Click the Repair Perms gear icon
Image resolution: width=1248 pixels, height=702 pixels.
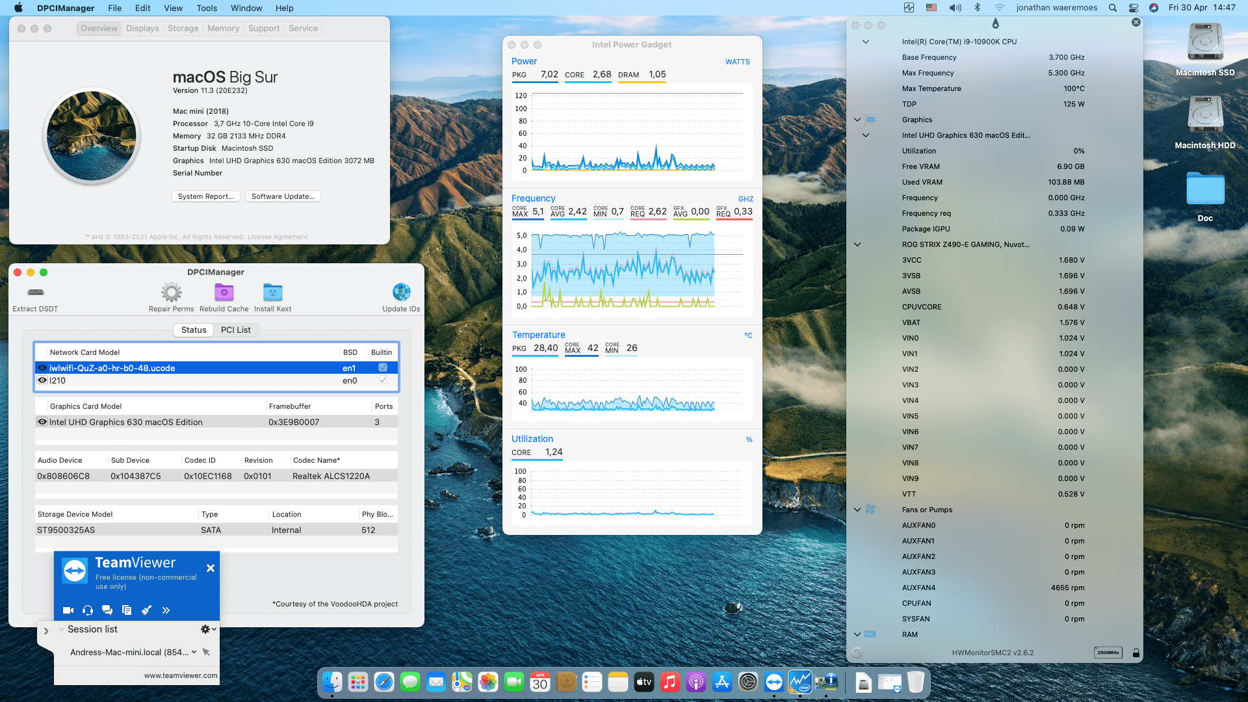tap(172, 292)
